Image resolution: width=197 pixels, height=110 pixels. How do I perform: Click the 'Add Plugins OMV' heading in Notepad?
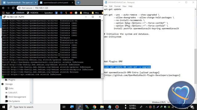[113, 61]
